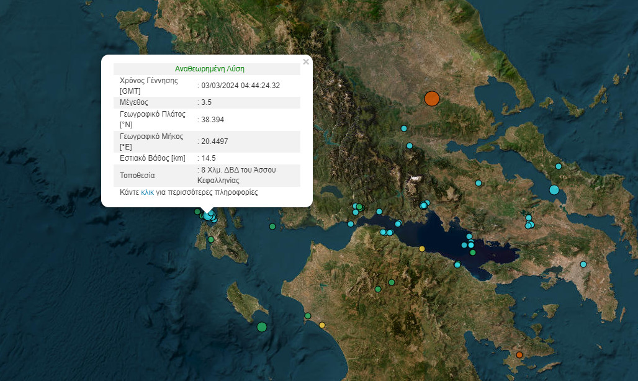Select the green marker in eastern Gulf of Corinth

[x=473, y=253]
